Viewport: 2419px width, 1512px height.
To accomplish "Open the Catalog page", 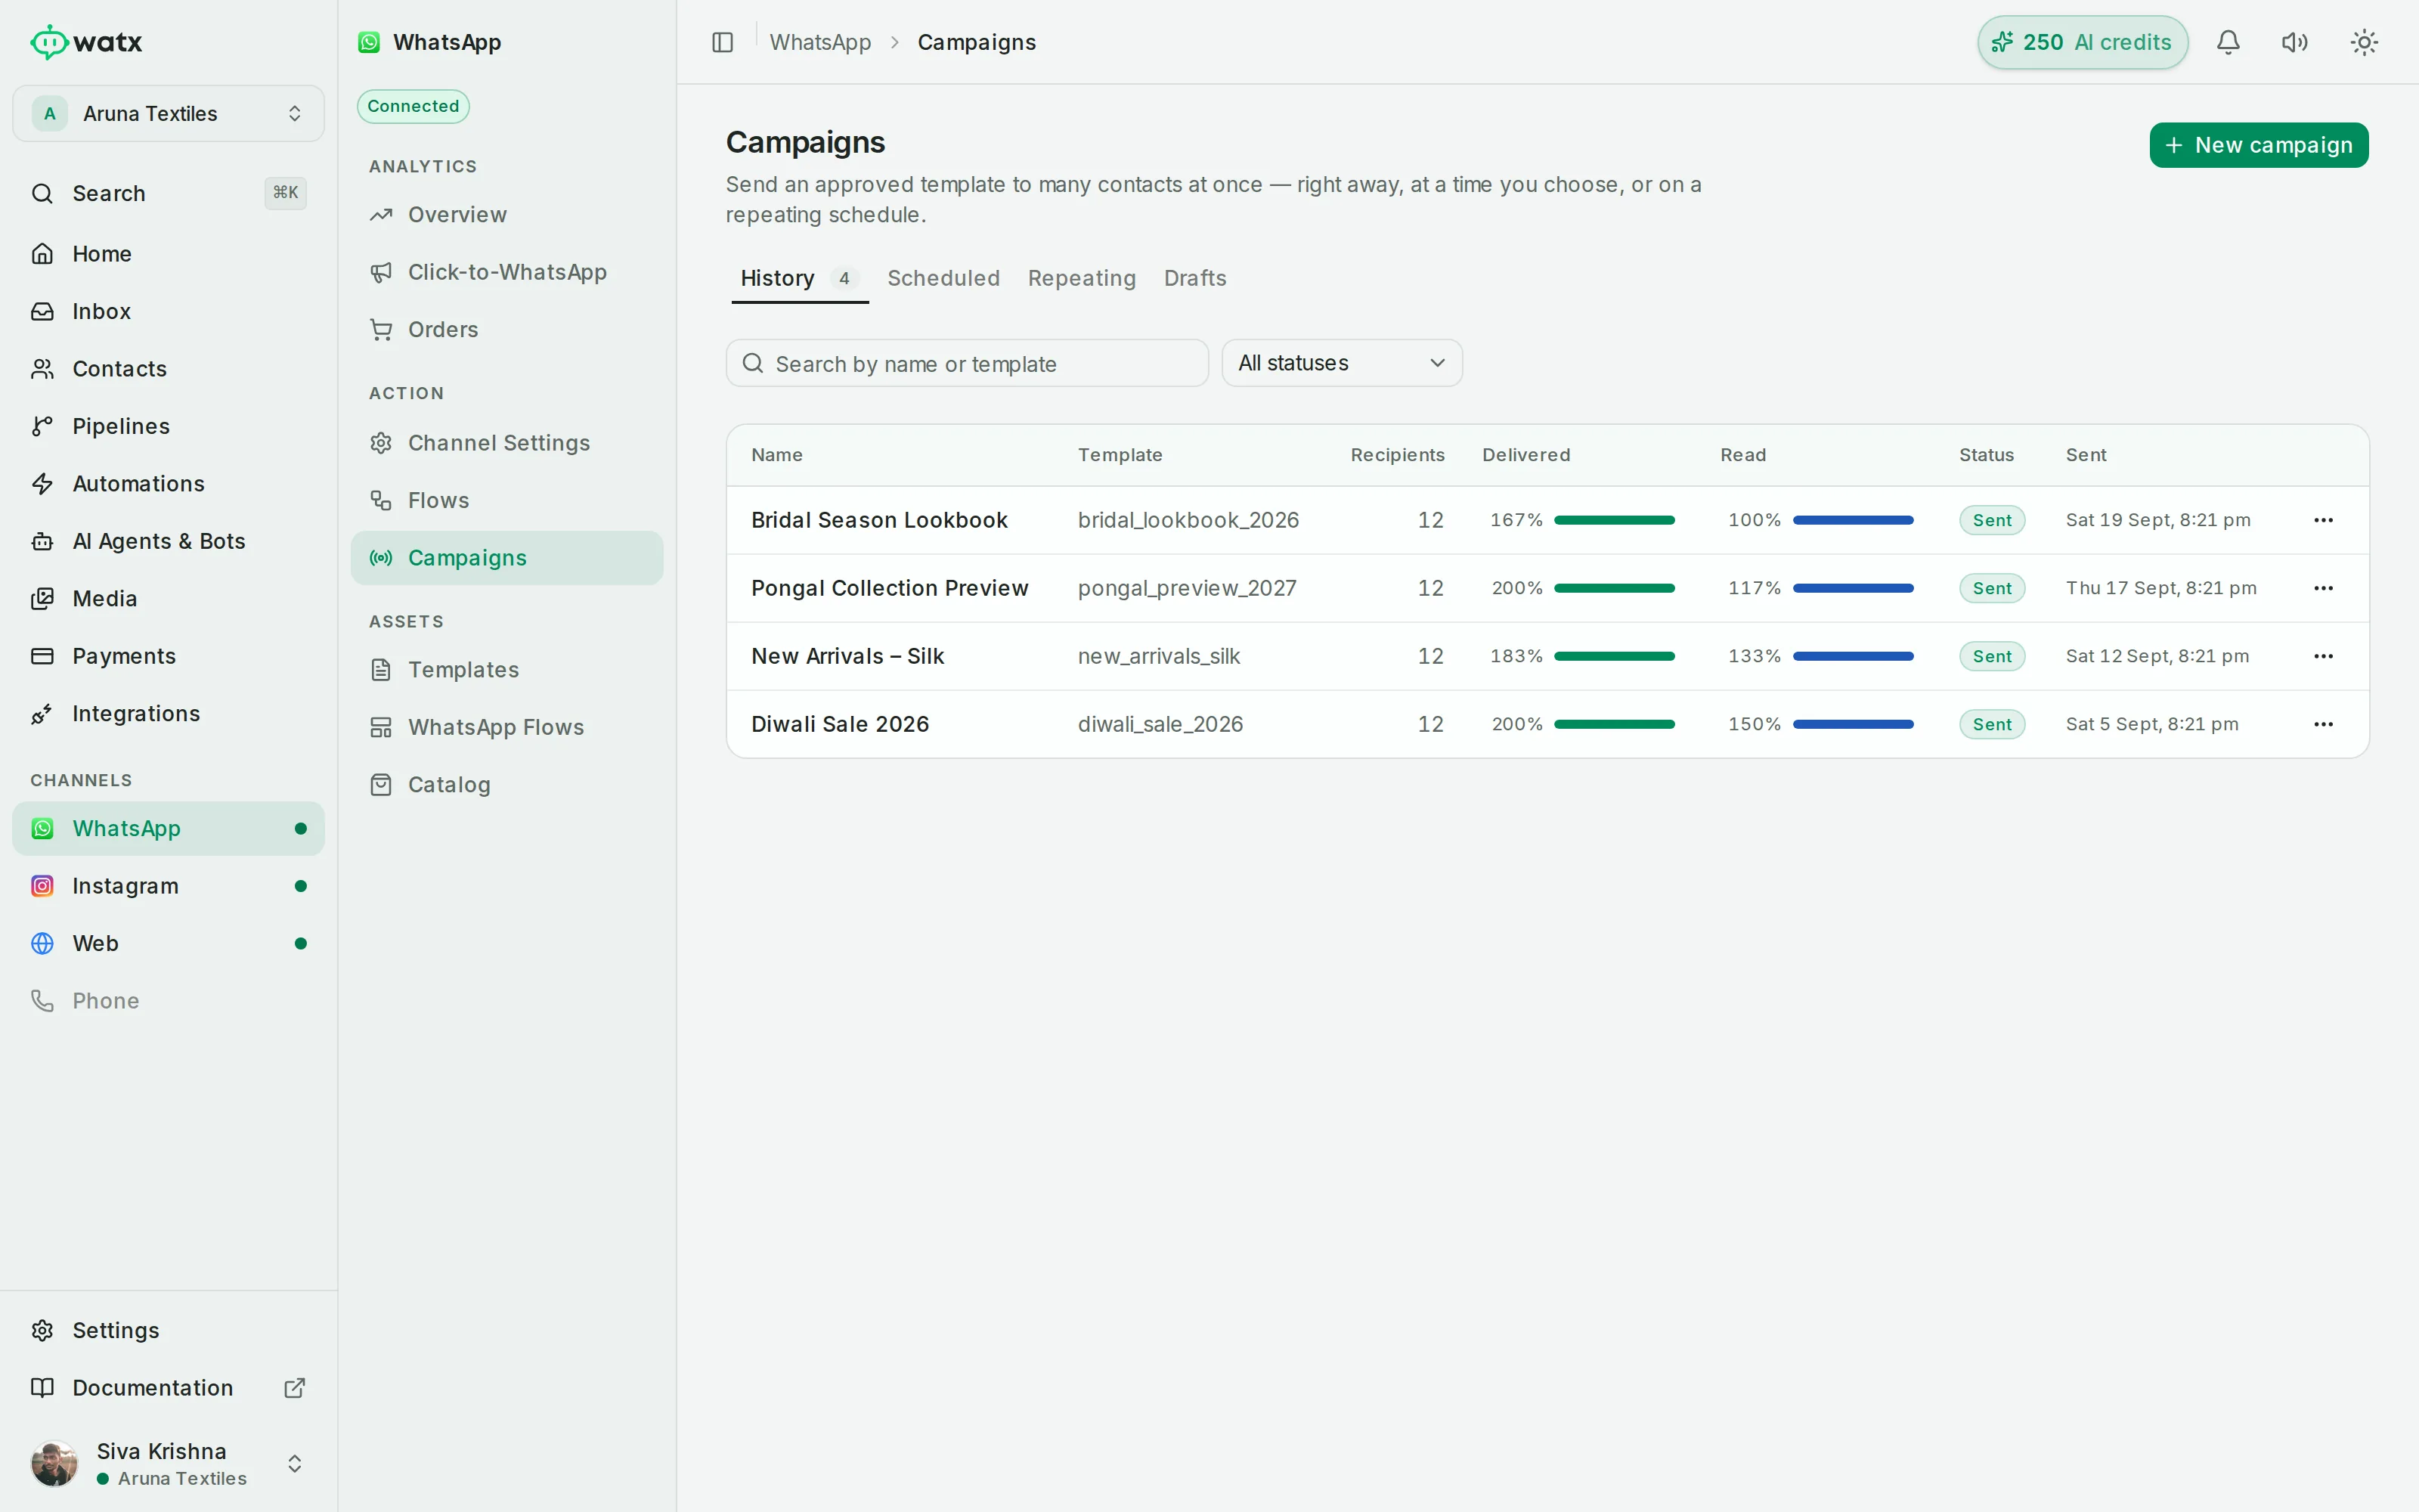I will [x=506, y=785].
